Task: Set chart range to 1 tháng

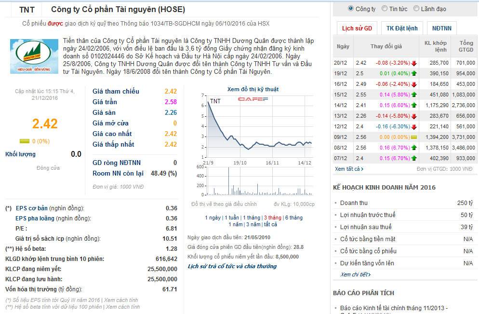Action: coord(252,218)
